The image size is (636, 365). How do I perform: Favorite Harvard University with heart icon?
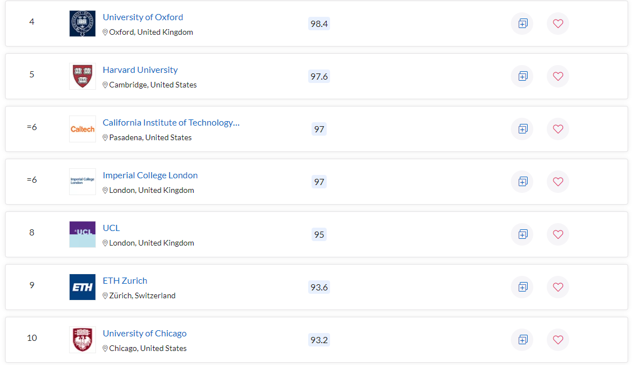click(x=558, y=76)
